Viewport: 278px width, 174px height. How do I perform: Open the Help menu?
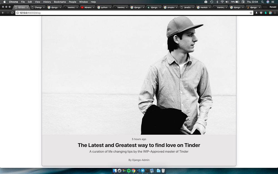93,2
